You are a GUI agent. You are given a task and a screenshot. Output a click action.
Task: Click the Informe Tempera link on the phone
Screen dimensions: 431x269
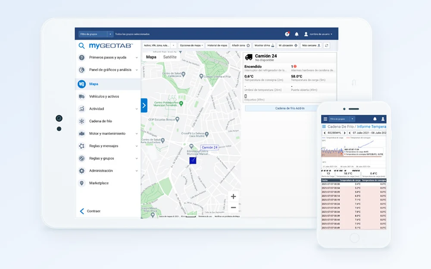tap(372, 127)
